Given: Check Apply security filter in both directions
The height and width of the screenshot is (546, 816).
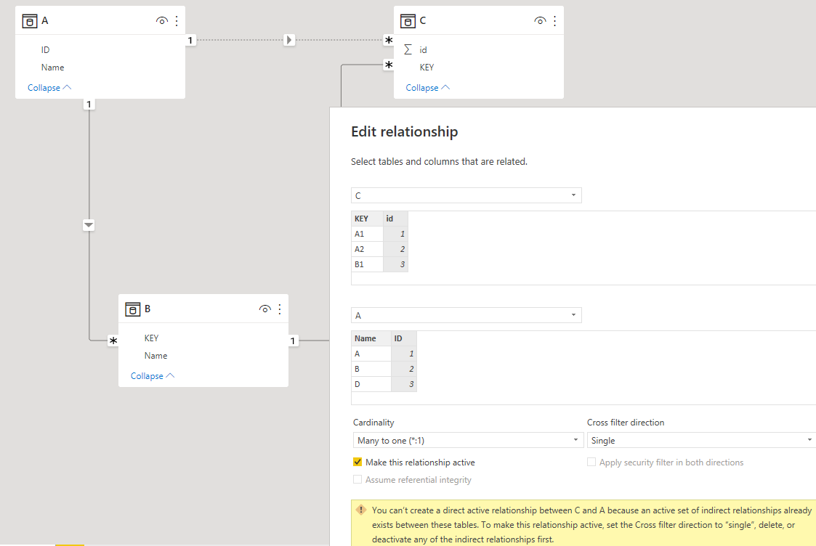Looking at the screenshot, I should 591,462.
